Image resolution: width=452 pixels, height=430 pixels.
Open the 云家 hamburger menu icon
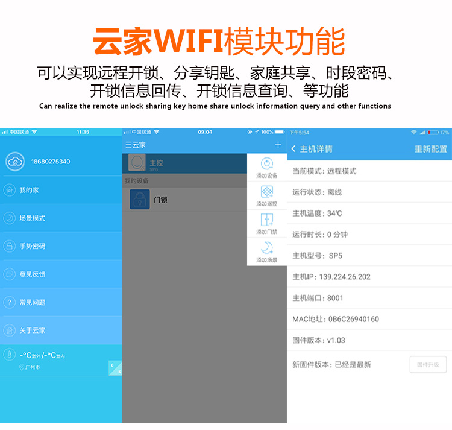click(128, 145)
